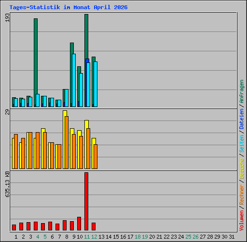Select the orange Rechner bar for day 1
Image resolution: width=247 pixels, height=242 pixels.
tap(16, 151)
